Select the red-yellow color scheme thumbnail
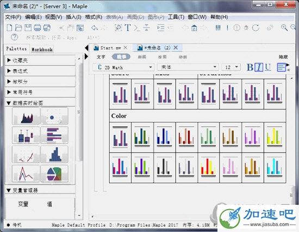 click(208, 167)
